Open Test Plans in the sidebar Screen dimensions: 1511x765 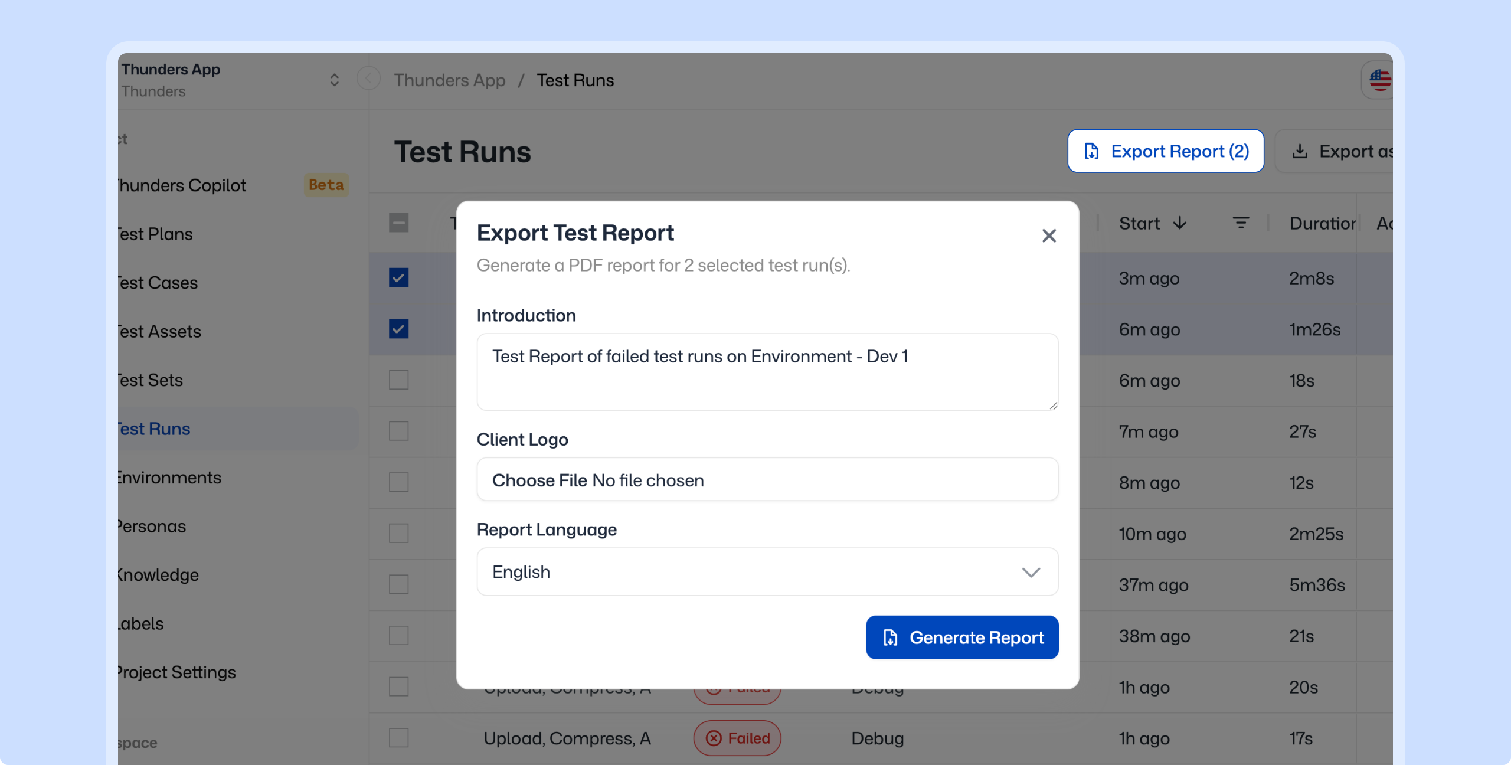tap(155, 234)
